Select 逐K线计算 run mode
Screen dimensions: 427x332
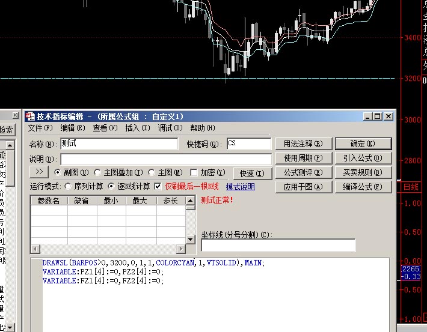(111, 186)
